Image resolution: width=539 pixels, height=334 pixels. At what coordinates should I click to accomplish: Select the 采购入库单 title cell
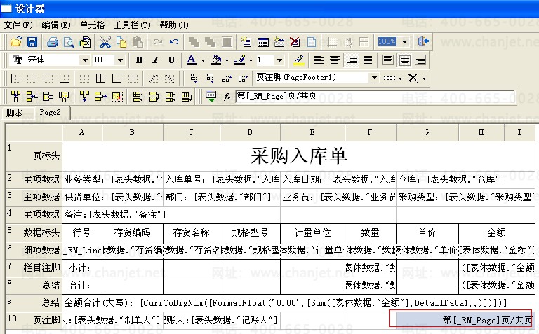pyautogui.click(x=298, y=156)
